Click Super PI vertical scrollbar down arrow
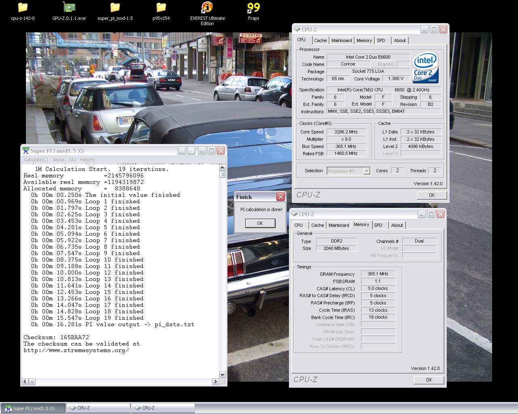 pyautogui.click(x=222, y=374)
